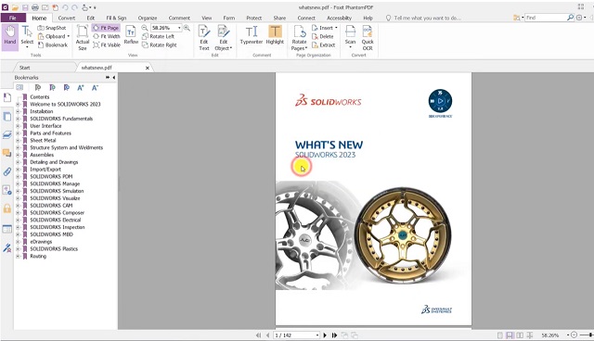Open the Layers panel in left sidebar
Screen dimensions: 594x341
coord(6,135)
